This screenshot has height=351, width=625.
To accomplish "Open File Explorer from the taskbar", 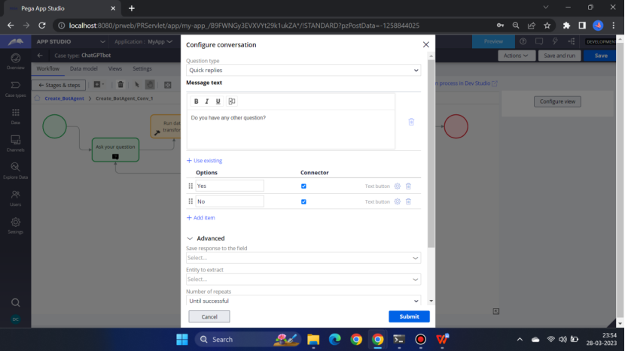I will coord(313,340).
